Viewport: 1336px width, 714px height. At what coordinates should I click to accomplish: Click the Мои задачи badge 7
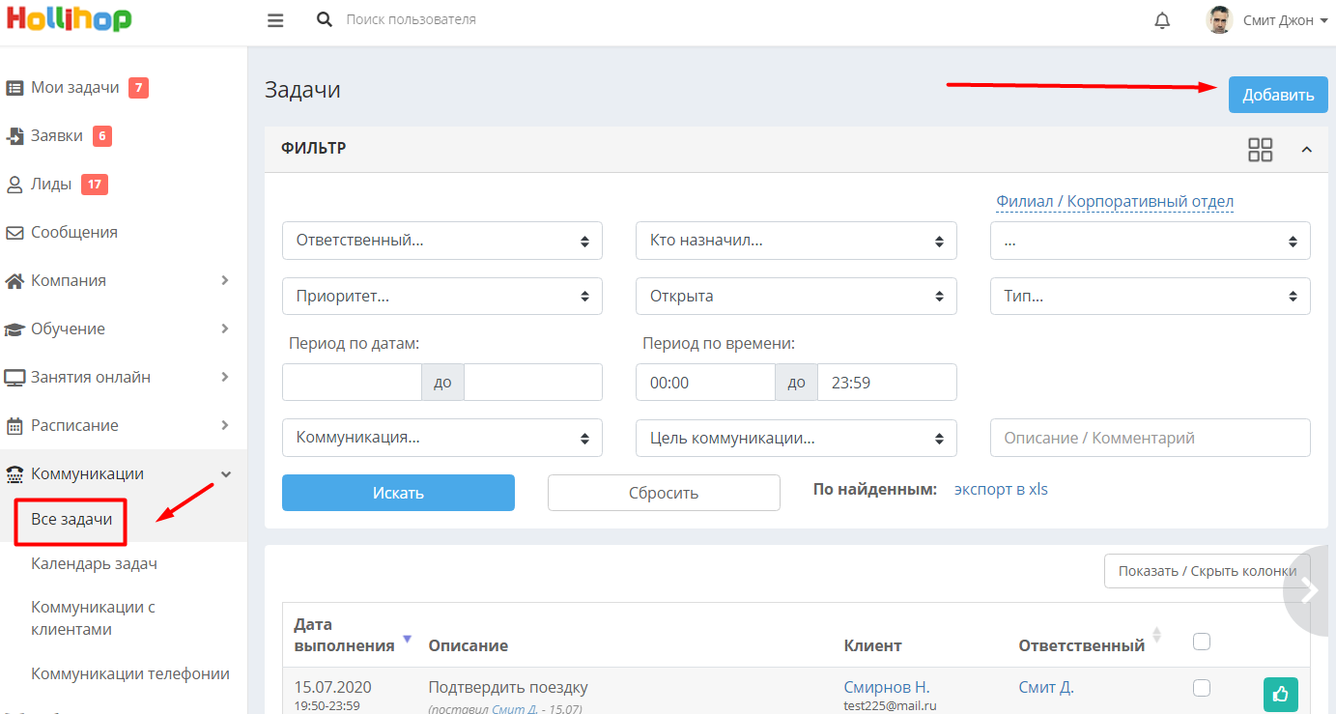coord(138,88)
